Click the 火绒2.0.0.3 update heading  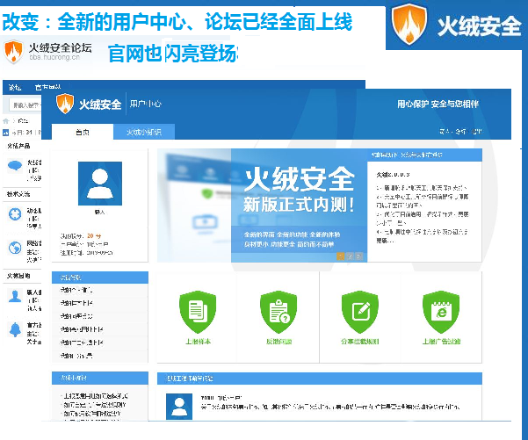393,175
